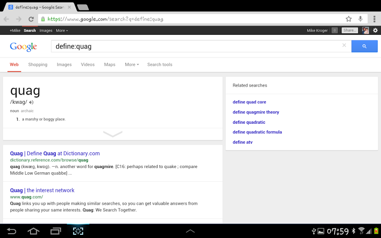381x238 pixels.
Task: Click Search in the black Google bar
Action: coord(30,30)
